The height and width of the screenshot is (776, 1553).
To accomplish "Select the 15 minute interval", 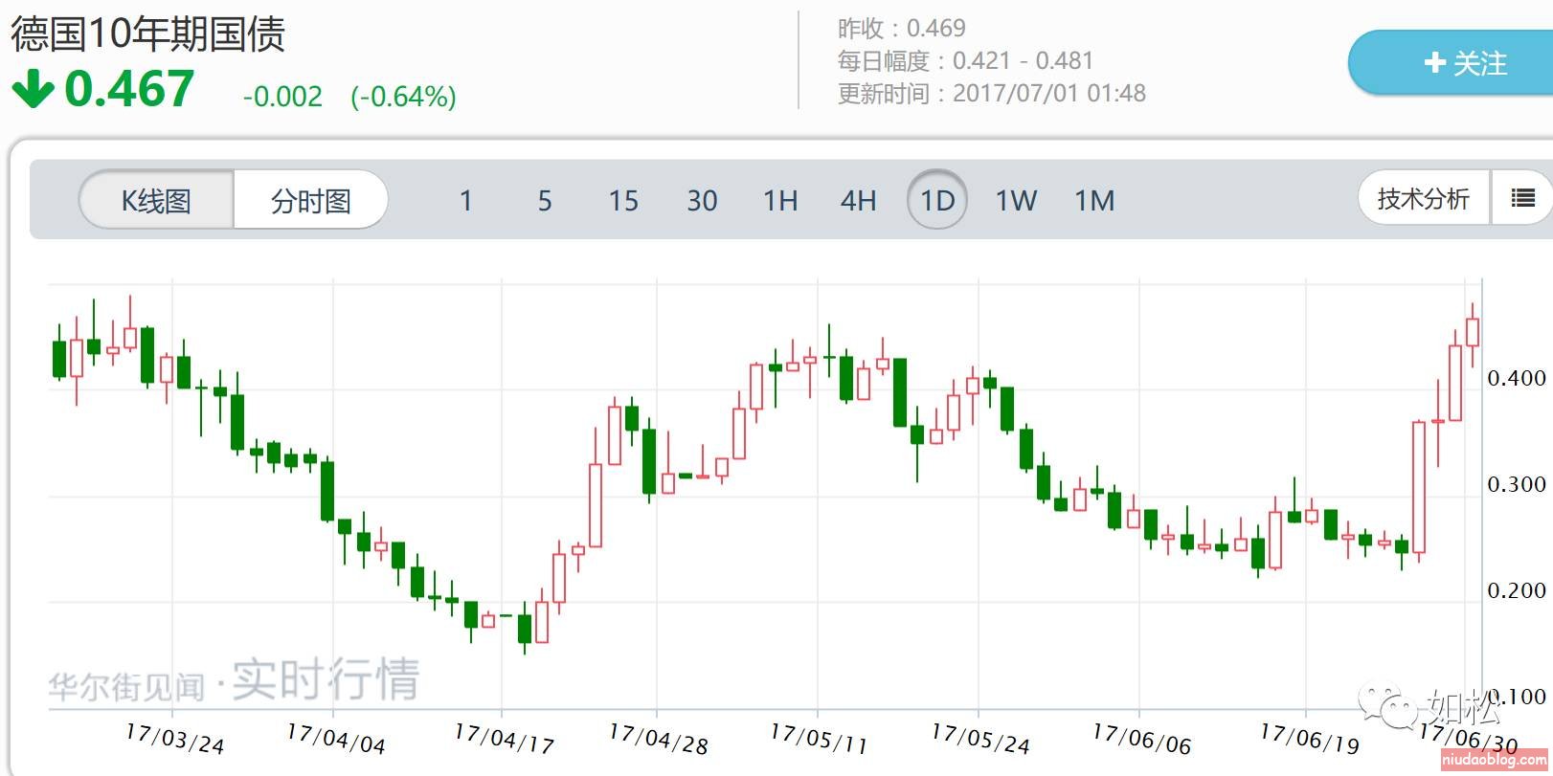I will [623, 201].
